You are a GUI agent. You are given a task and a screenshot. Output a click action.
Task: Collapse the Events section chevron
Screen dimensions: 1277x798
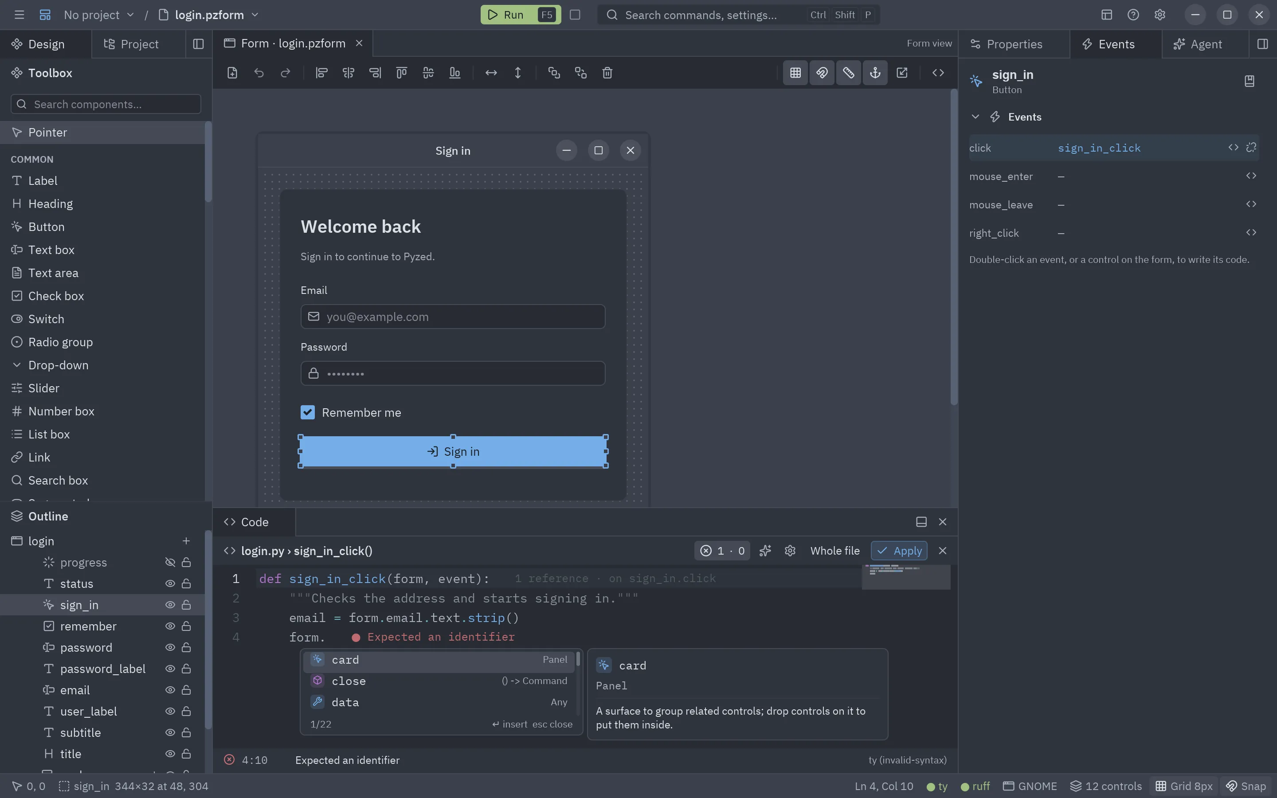pyautogui.click(x=975, y=117)
